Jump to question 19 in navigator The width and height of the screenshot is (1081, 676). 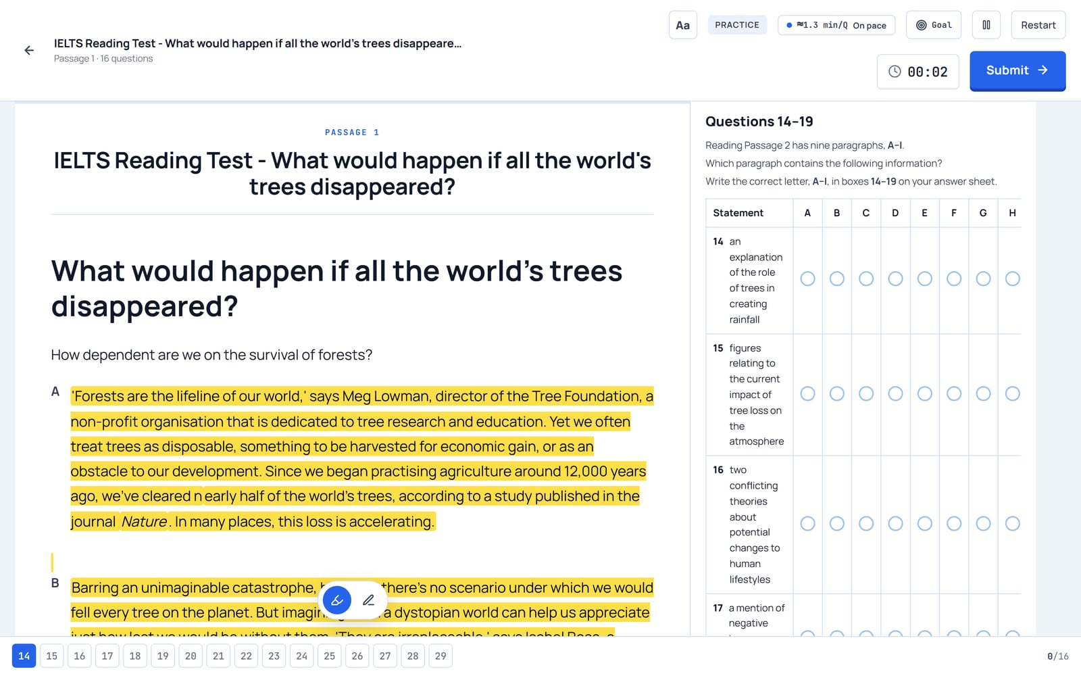coord(163,656)
